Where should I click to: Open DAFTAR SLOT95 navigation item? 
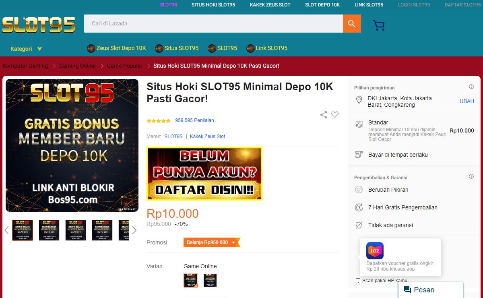[x=462, y=5]
